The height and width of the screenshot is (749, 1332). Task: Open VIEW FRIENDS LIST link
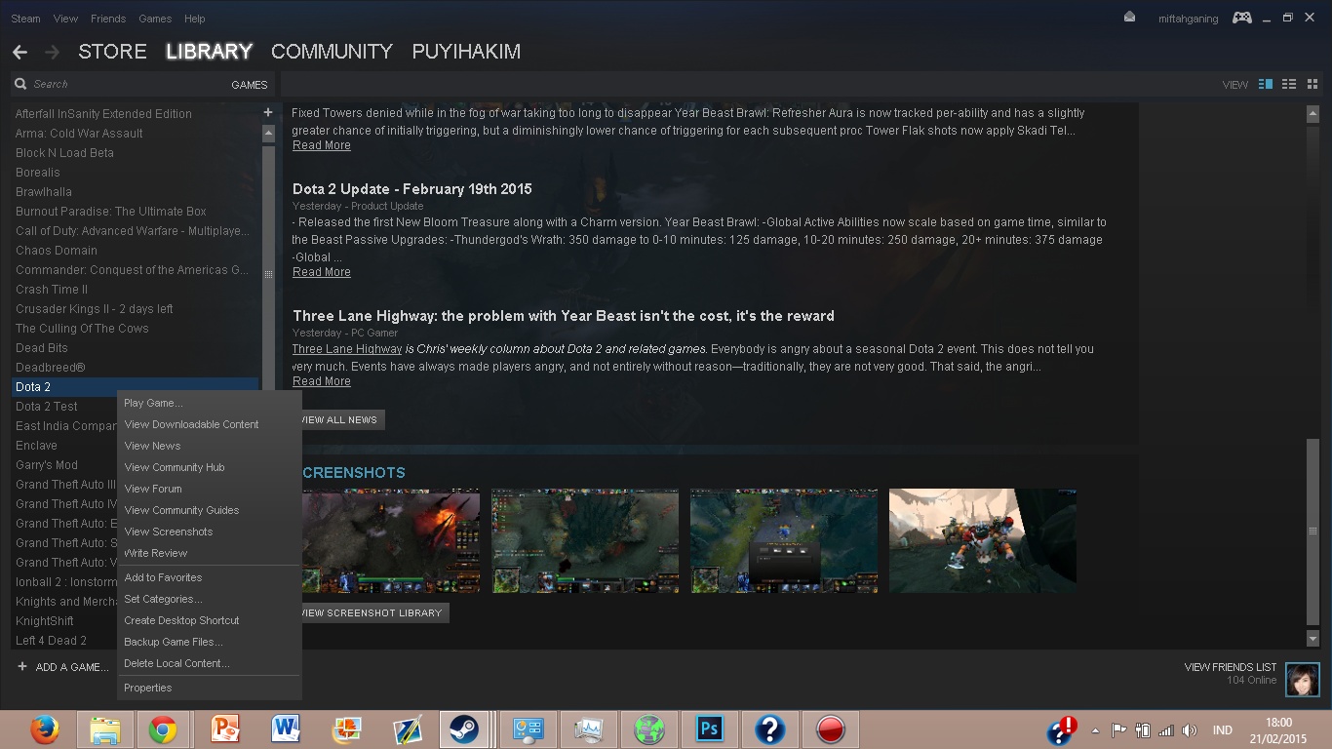(1230, 667)
